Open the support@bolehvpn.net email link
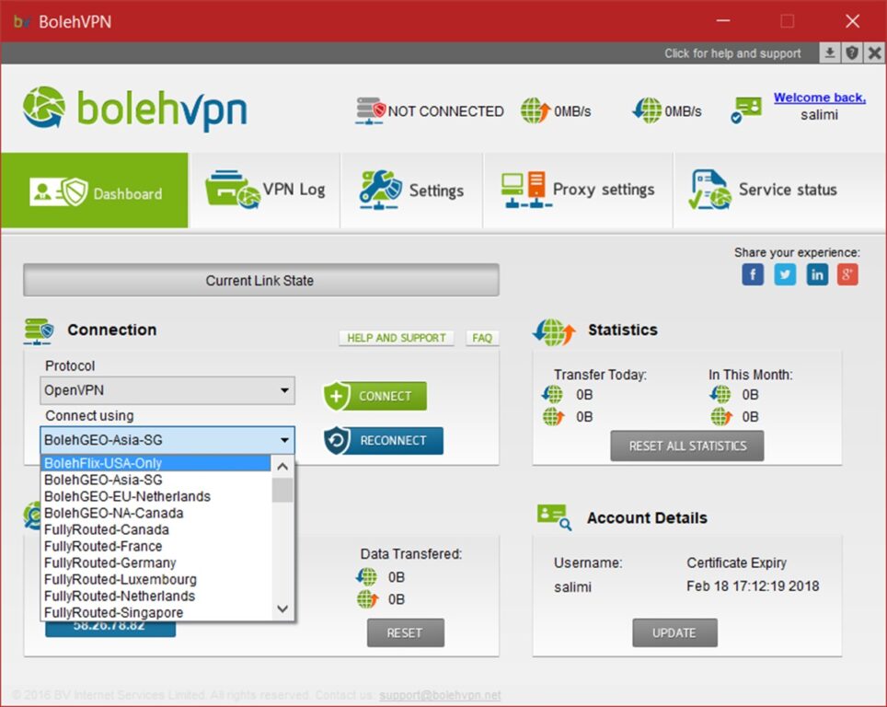 point(440,695)
